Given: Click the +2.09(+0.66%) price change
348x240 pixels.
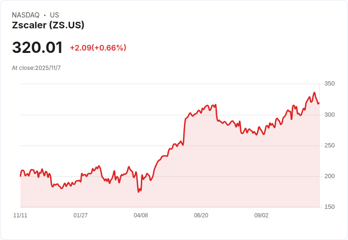Looking at the screenshot, I should click(98, 48).
